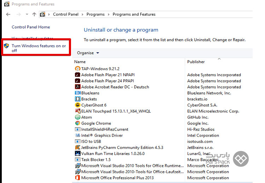Click the Intel Graphics Driver icon
Screen dimensions: 265x183
77,135
